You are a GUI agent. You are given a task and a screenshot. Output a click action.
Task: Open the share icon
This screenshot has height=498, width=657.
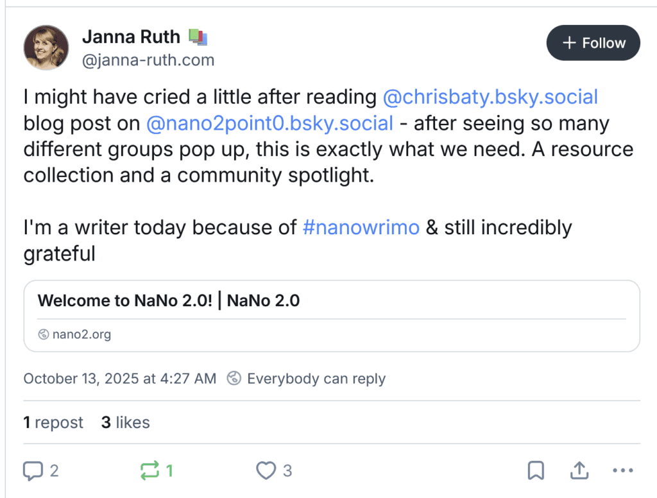[x=578, y=470]
